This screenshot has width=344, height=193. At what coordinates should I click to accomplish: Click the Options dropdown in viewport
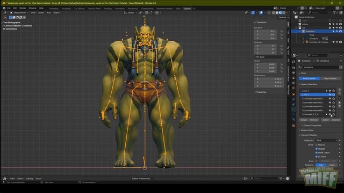[x=284, y=17]
